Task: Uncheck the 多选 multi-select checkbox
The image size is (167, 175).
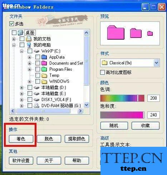Action: pyautogui.click(x=11, y=24)
